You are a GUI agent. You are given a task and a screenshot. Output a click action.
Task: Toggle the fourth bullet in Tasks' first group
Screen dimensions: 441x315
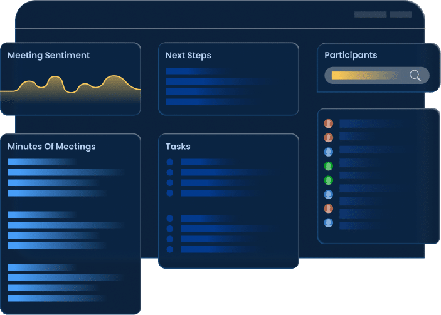(x=169, y=194)
